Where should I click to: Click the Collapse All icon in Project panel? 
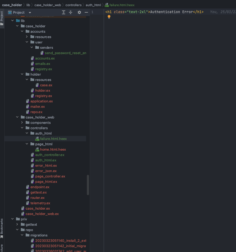pyautogui.click(x=71, y=12)
